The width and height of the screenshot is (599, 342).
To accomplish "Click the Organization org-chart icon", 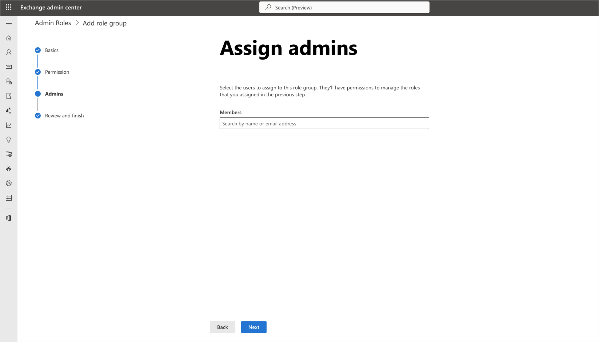I will tap(8, 168).
